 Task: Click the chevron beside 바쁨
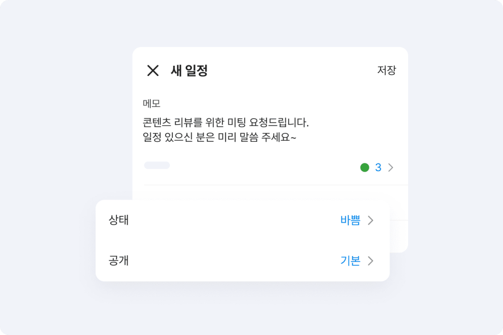371,221
